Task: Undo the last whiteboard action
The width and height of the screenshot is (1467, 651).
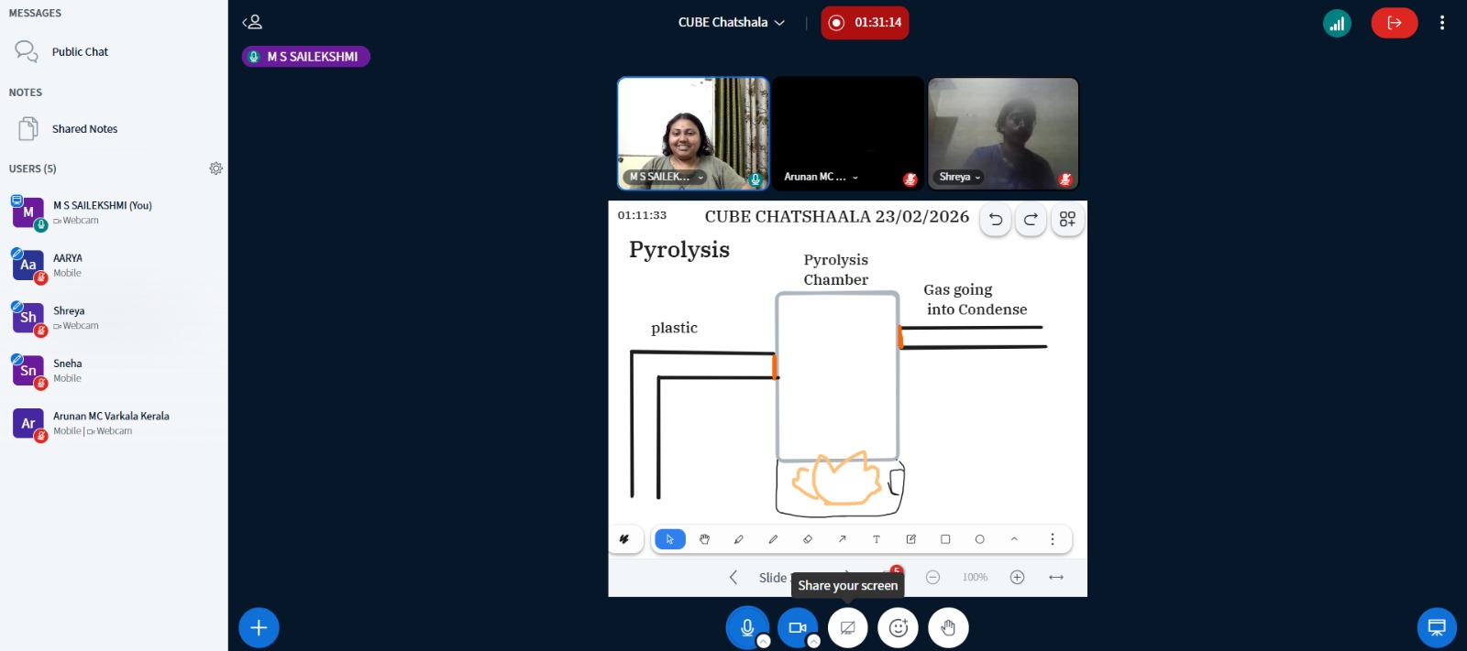Action: (996, 220)
